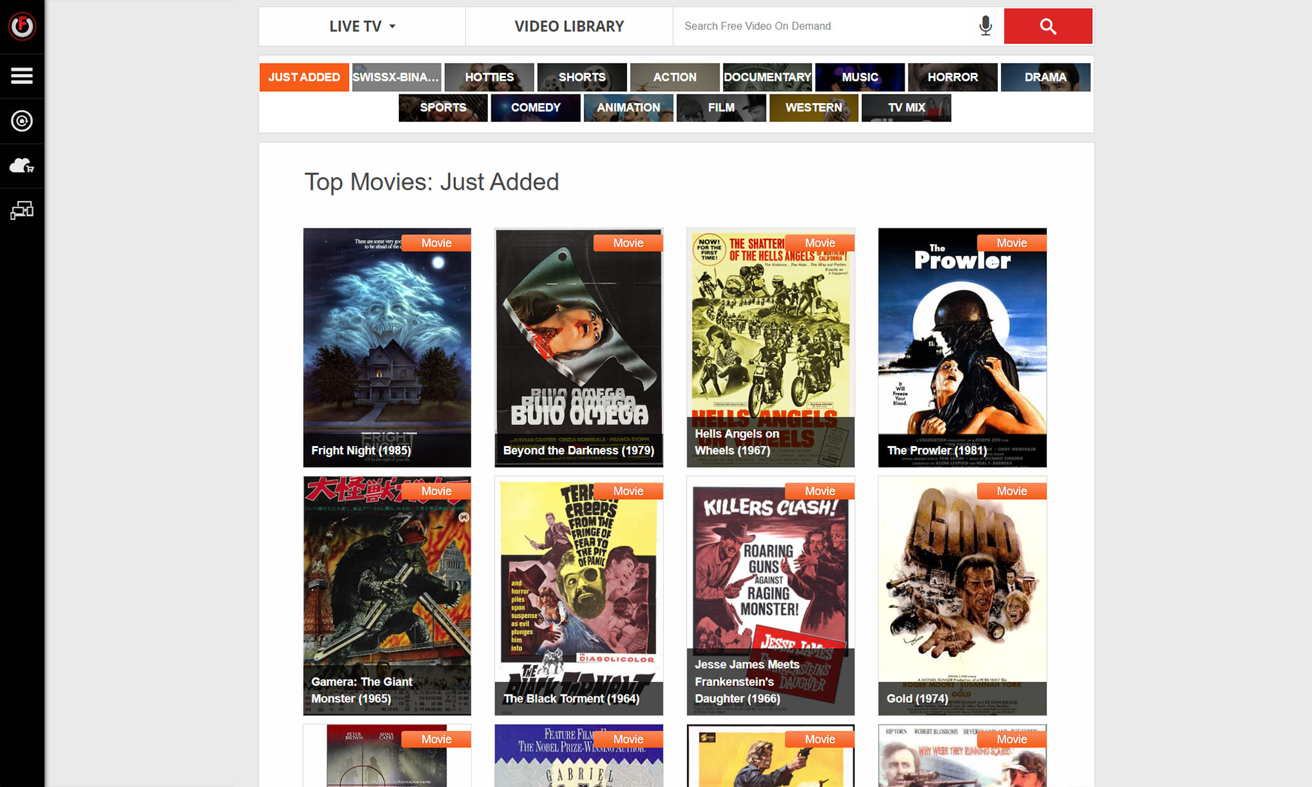
Task: Click Movie badge on Fright Night
Action: [x=436, y=243]
